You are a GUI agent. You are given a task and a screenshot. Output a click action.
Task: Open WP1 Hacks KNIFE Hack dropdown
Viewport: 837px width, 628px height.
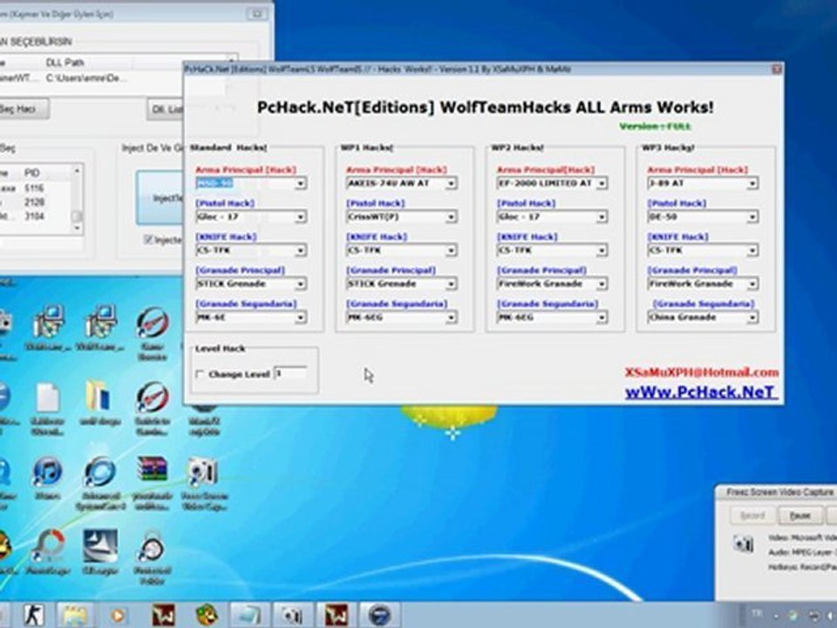coord(451,250)
